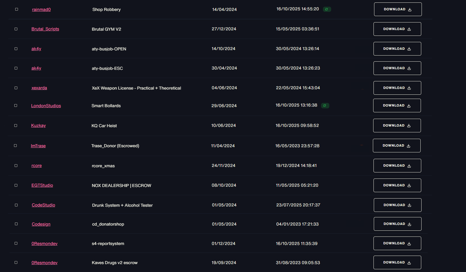Tick the checkbox for Shop Robbery

(x=16, y=9)
